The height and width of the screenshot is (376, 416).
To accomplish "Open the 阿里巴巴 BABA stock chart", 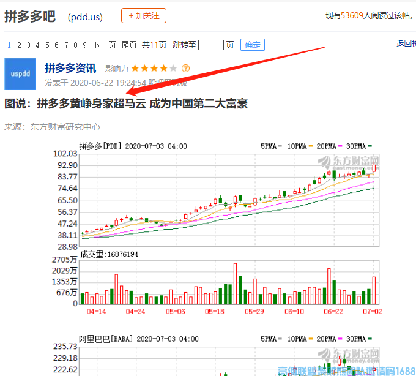I will click(x=229, y=354).
